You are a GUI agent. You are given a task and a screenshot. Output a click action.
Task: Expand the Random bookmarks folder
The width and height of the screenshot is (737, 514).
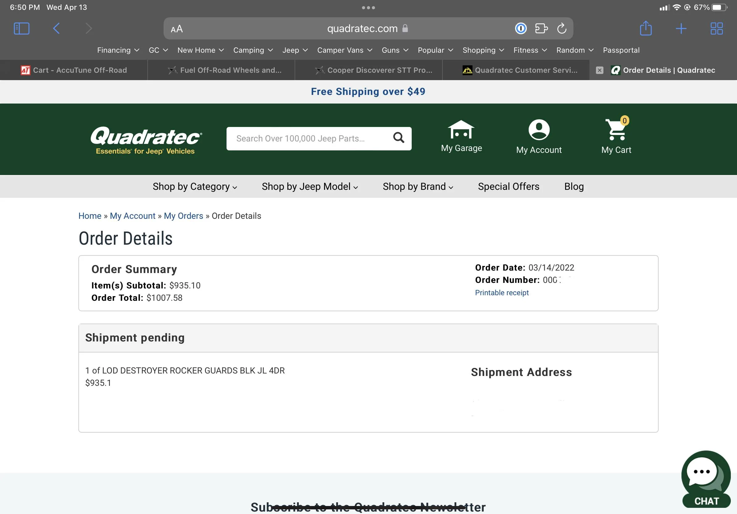(x=575, y=50)
